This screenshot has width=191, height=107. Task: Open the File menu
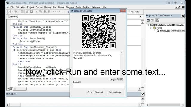click(x=12, y=7)
